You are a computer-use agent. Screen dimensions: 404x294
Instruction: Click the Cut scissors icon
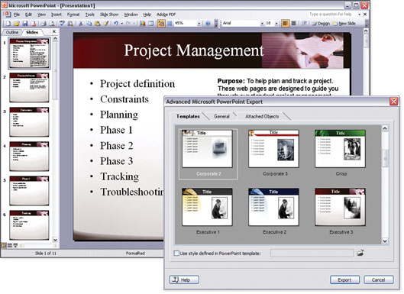click(81, 24)
